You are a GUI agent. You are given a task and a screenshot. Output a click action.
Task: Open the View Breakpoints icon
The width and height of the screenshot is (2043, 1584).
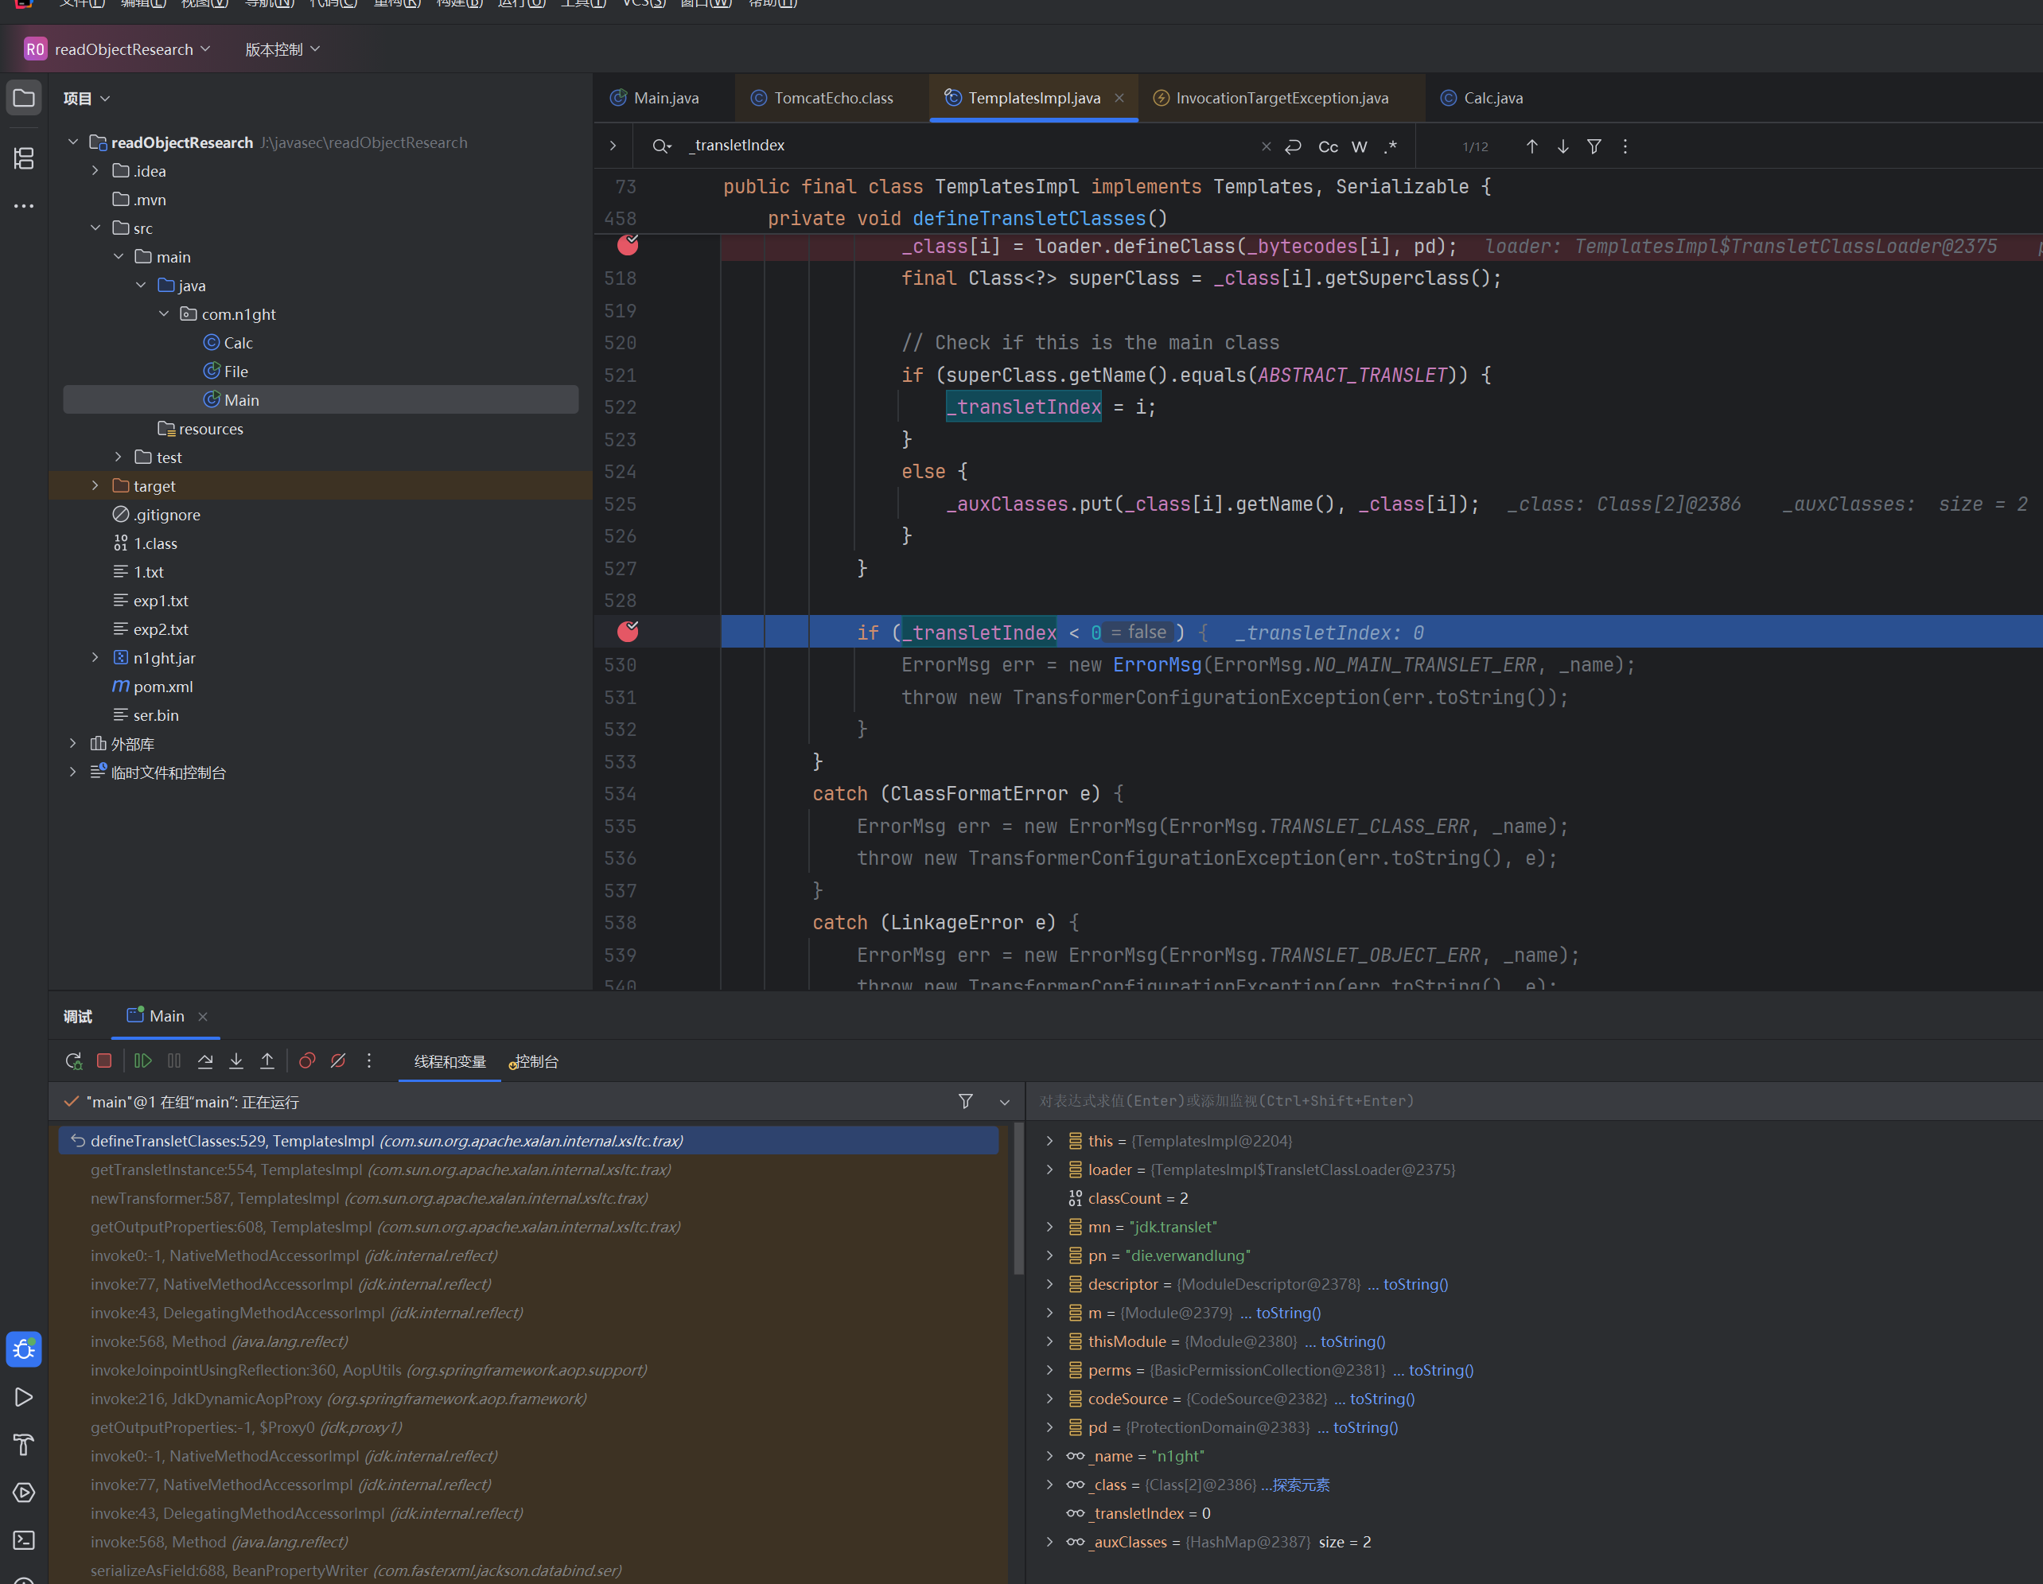click(x=307, y=1060)
